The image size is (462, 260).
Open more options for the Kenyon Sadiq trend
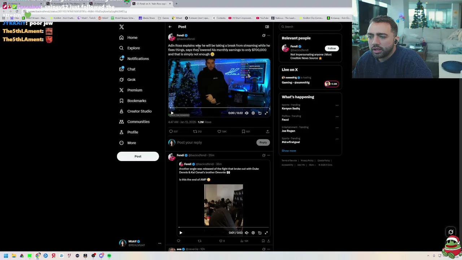pos(337,105)
